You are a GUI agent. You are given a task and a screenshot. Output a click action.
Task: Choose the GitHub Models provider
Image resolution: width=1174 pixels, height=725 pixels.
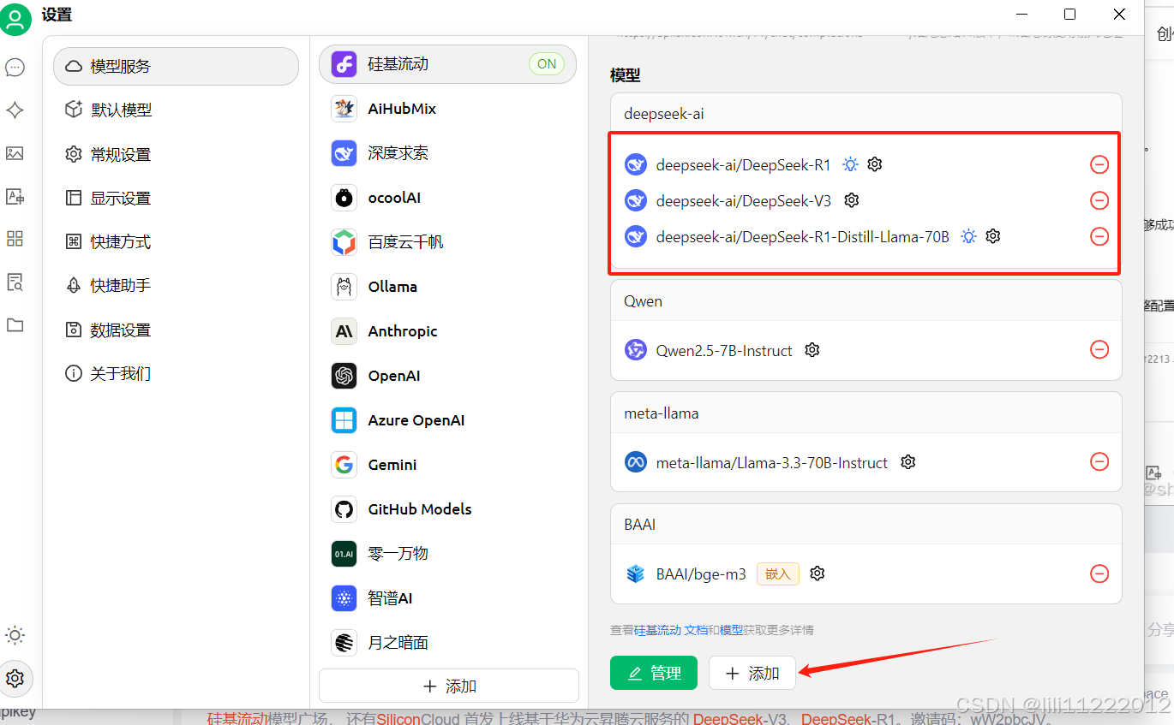tap(448, 509)
